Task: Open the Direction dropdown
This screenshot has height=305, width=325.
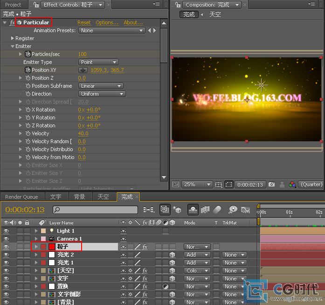Action: click(102, 94)
